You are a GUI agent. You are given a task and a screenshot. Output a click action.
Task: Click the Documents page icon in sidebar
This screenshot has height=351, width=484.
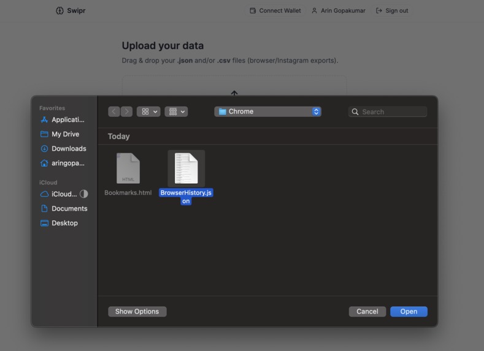(x=44, y=209)
